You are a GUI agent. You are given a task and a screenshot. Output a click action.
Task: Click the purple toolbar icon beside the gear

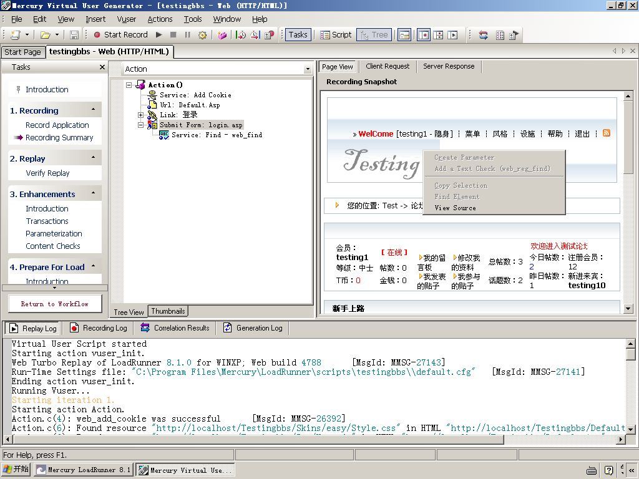point(222,35)
